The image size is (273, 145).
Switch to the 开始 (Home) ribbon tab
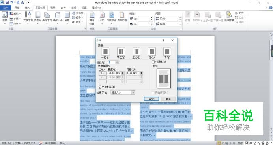click(x=17, y=8)
